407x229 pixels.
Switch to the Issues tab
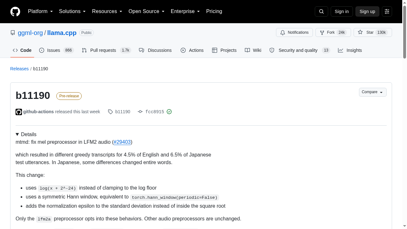[x=56, y=50]
